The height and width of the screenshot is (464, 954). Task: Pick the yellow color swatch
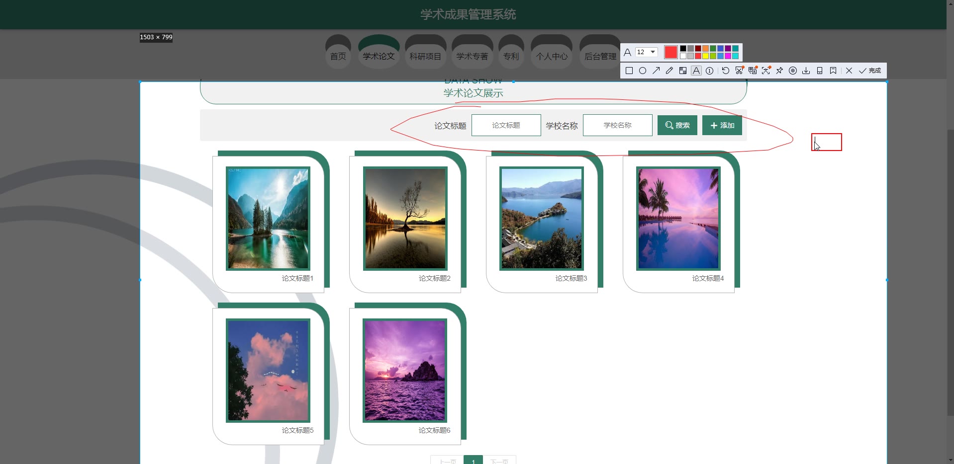[x=705, y=56]
